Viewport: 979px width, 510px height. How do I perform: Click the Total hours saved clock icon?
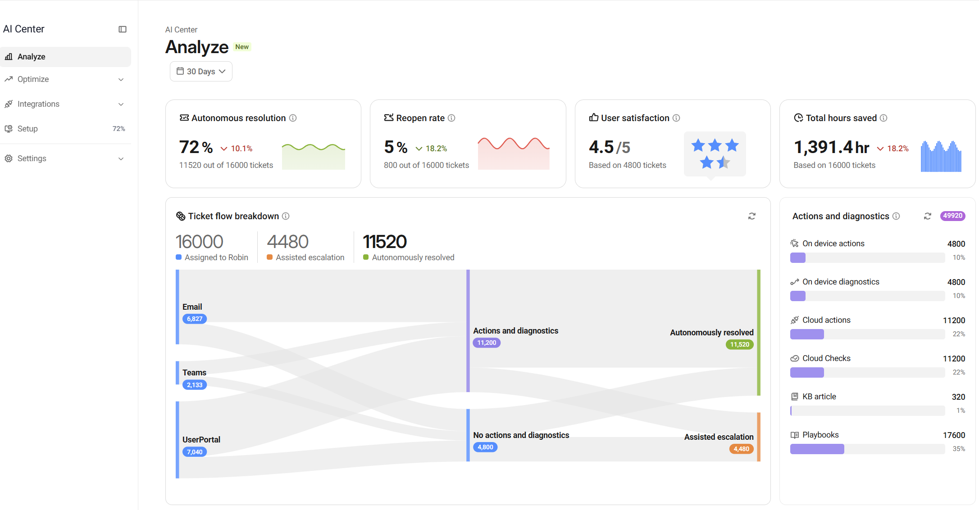[798, 118]
